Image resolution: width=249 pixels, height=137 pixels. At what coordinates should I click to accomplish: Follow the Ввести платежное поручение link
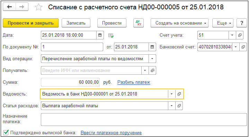111,133
